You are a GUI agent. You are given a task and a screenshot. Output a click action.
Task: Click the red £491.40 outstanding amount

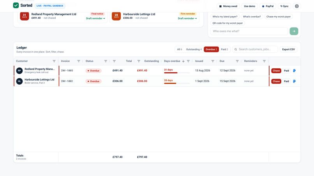point(142,71)
